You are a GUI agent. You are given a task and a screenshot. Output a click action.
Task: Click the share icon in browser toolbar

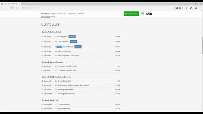pyautogui.click(x=196, y=8)
